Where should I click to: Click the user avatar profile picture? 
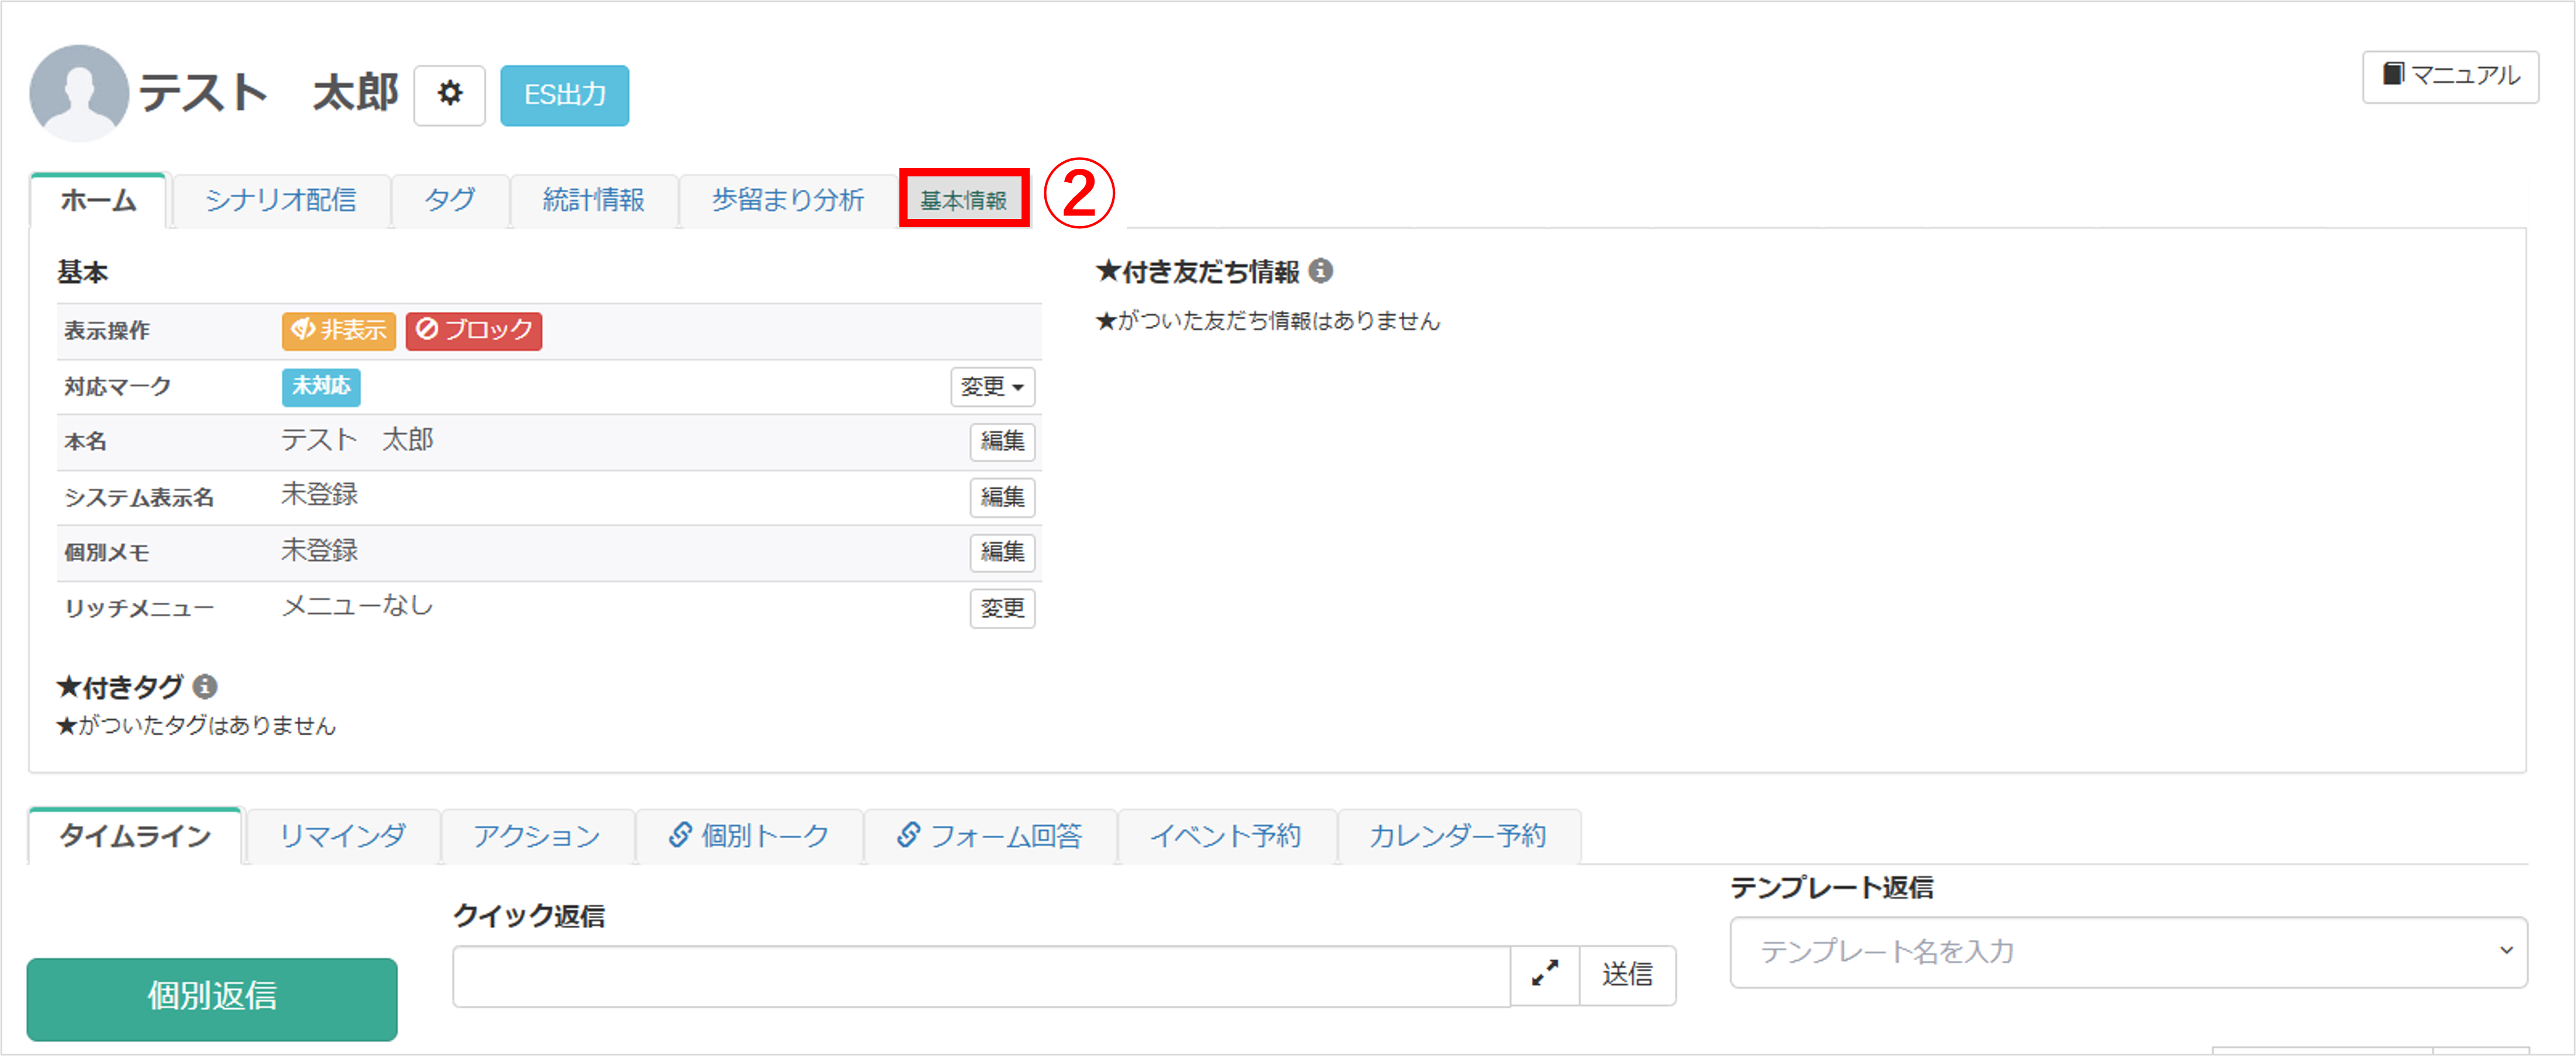tap(78, 93)
